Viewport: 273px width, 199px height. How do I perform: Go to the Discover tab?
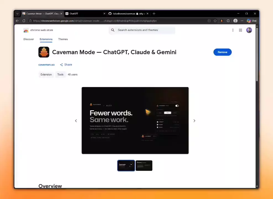[29, 39]
